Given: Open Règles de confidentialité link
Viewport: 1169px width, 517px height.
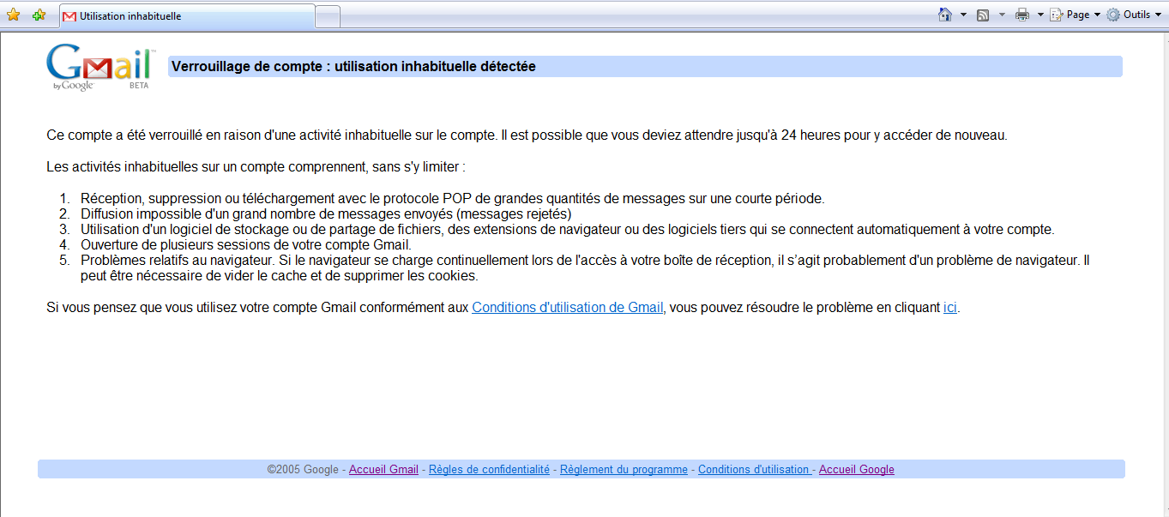Looking at the screenshot, I should point(489,470).
